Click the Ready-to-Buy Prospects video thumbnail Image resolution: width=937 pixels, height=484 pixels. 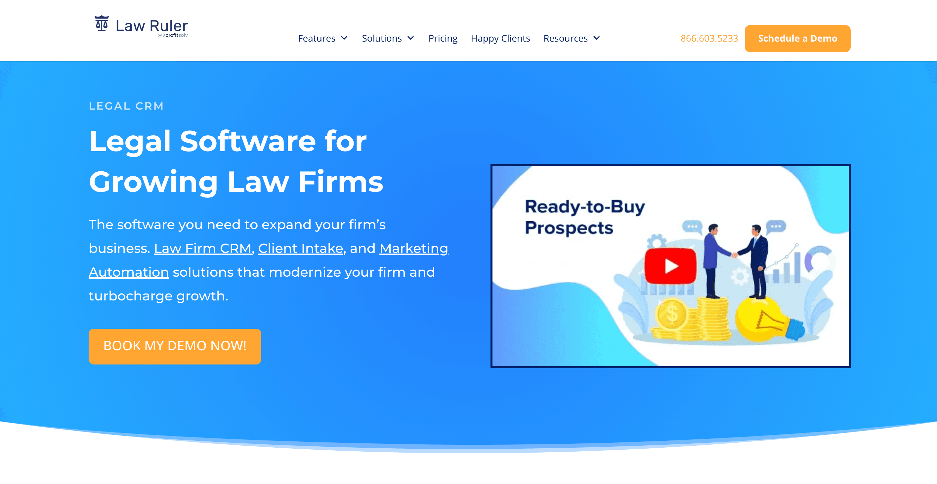tap(671, 266)
